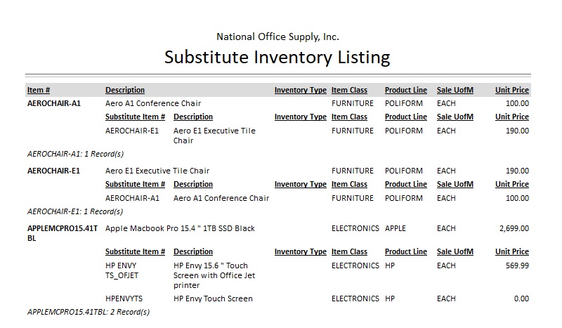Select the bold AEROCHAIR-A1 item heading
Screen dimensions: 562x328
[54, 103]
